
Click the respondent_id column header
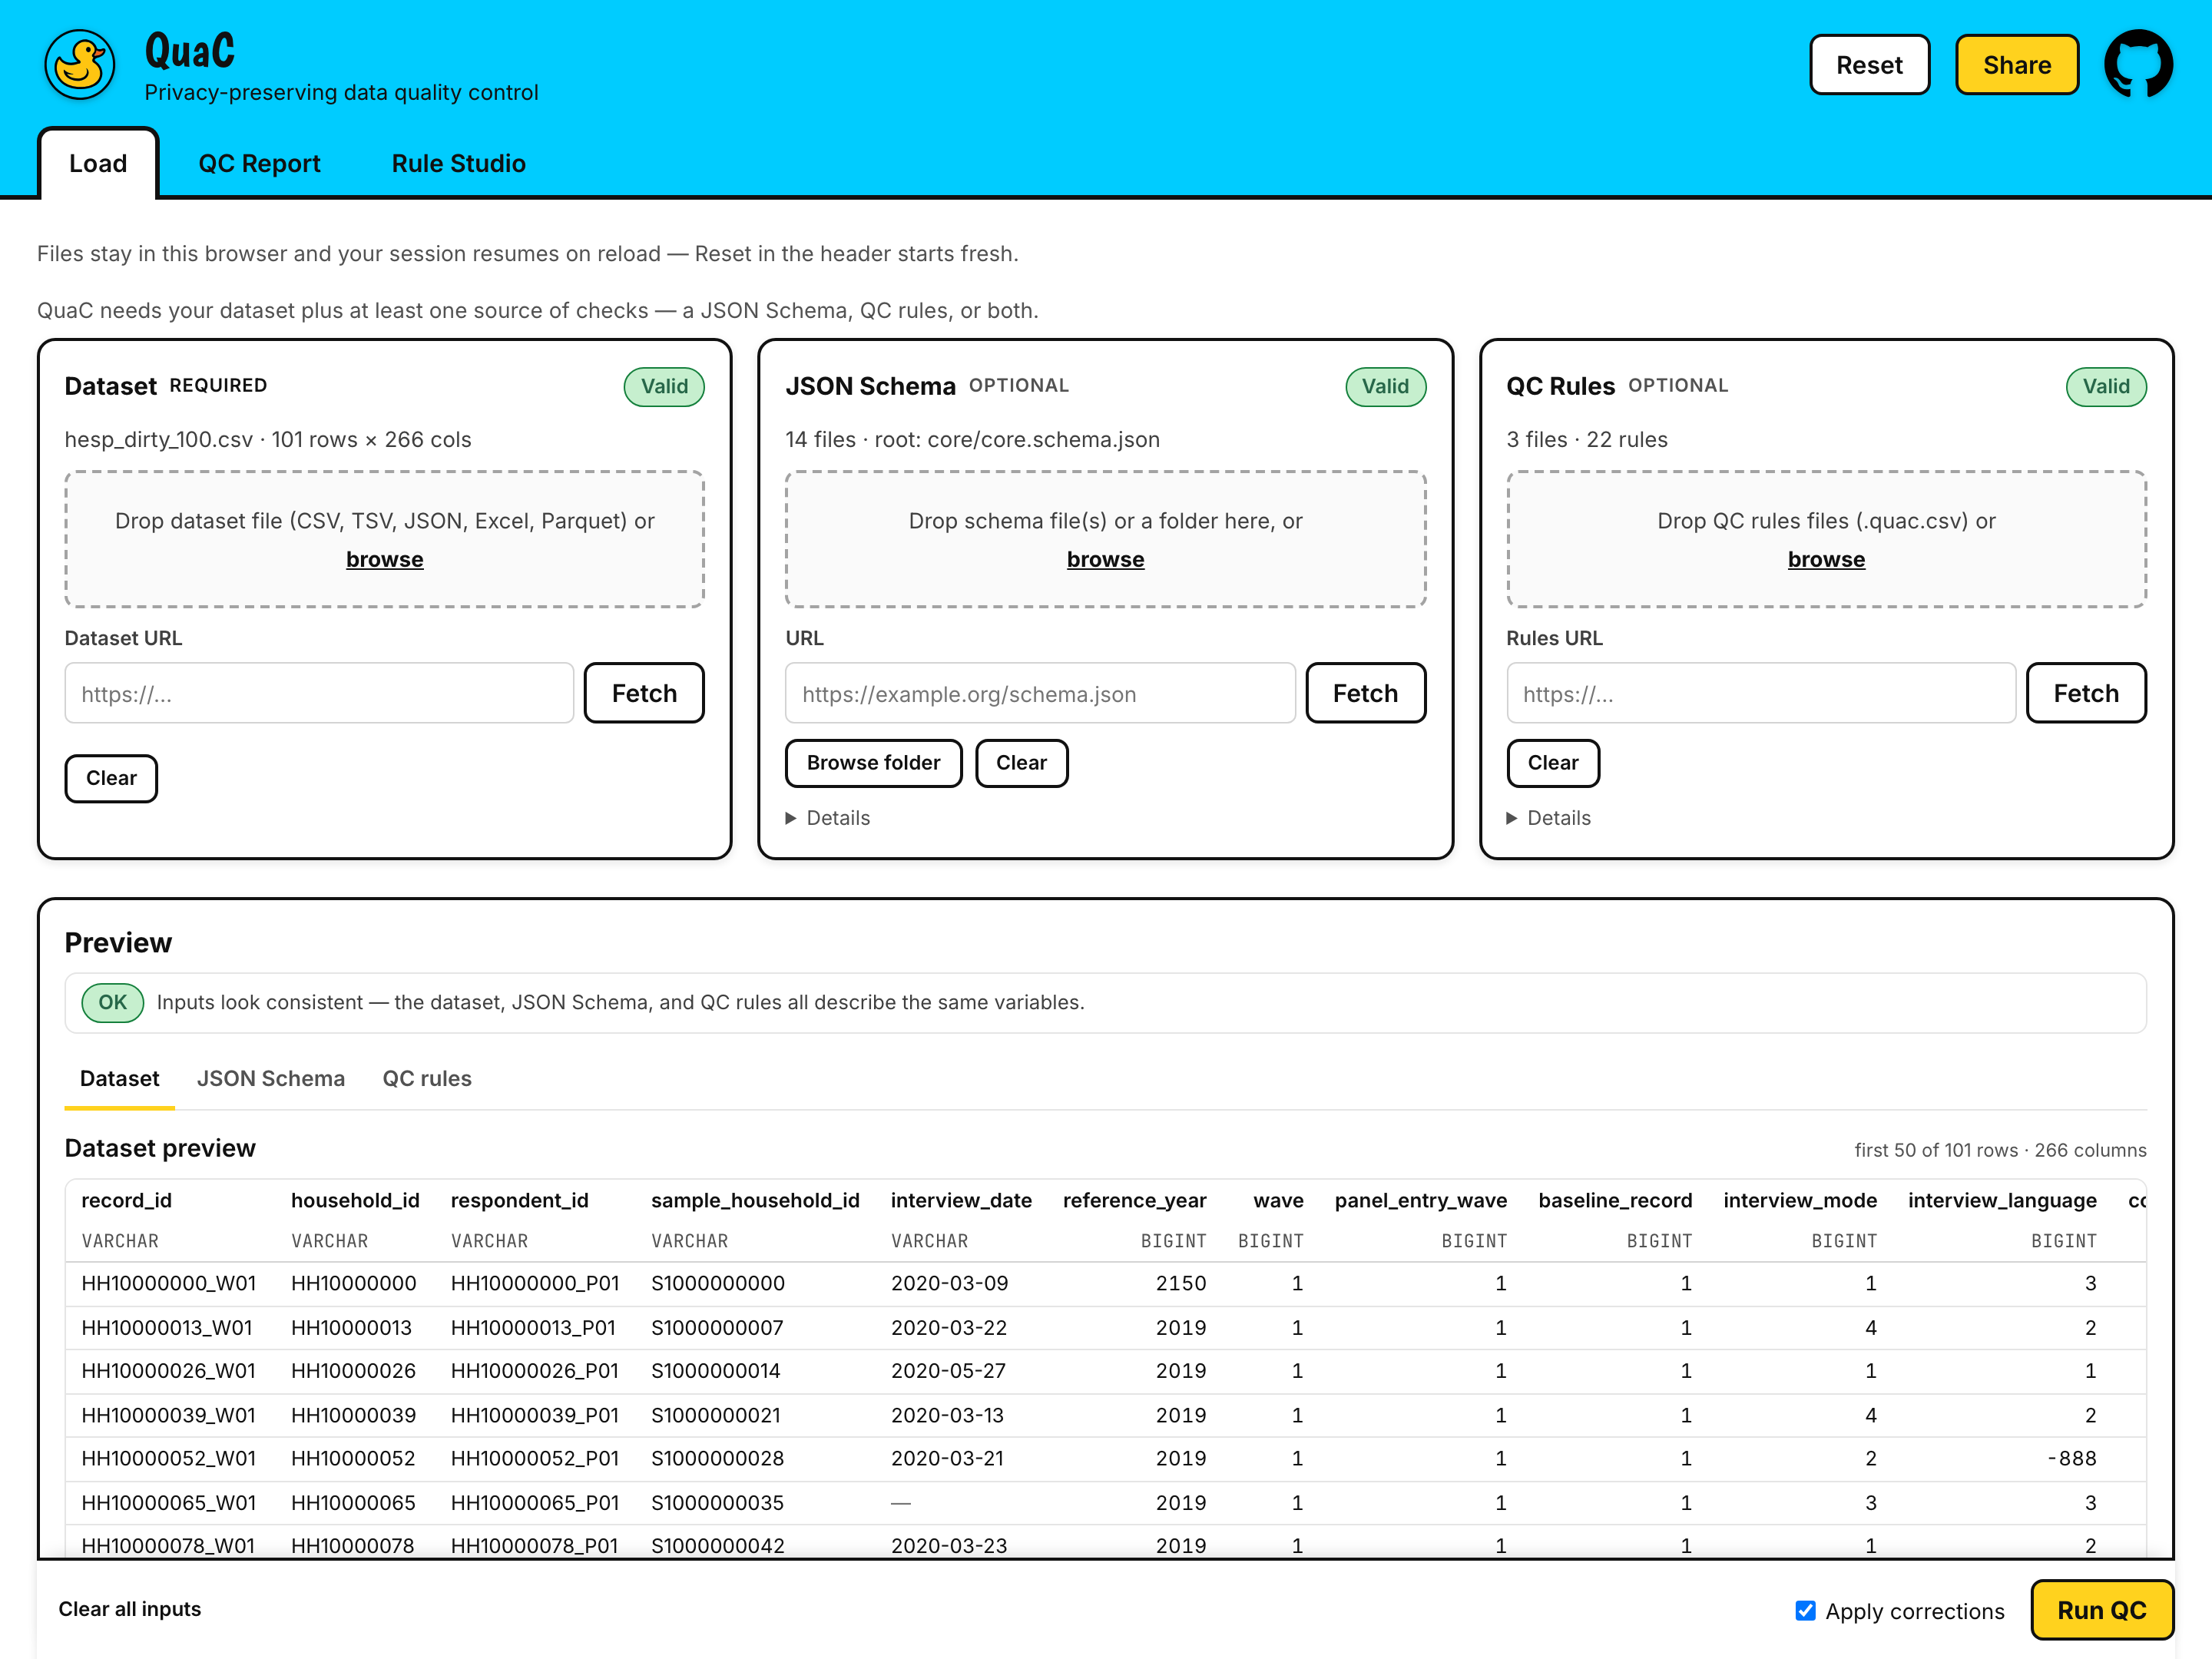point(519,1201)
